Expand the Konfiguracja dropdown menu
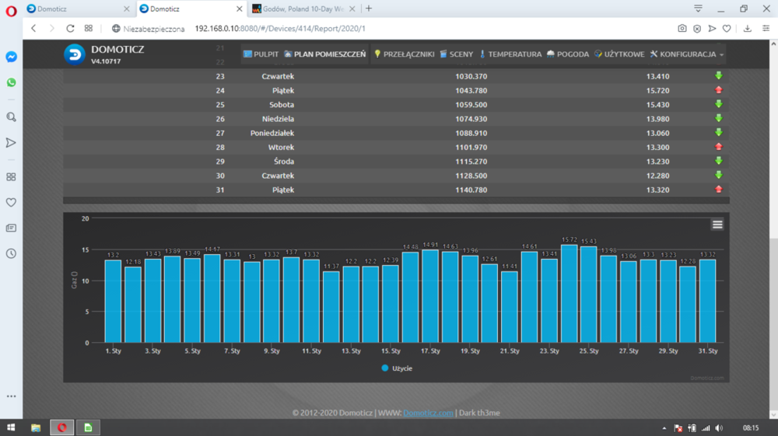Image resolution: width=778 pixels, height=436 pixels. tap(687, 54)
